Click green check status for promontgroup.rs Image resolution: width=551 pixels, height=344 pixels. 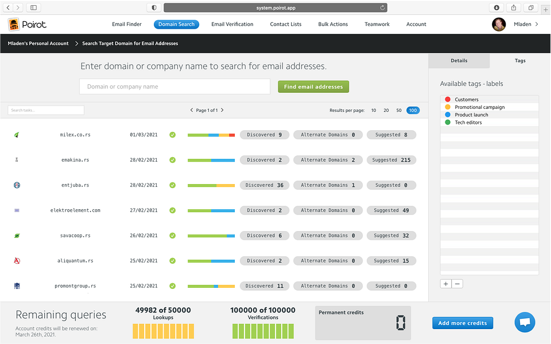pos(173,286)
